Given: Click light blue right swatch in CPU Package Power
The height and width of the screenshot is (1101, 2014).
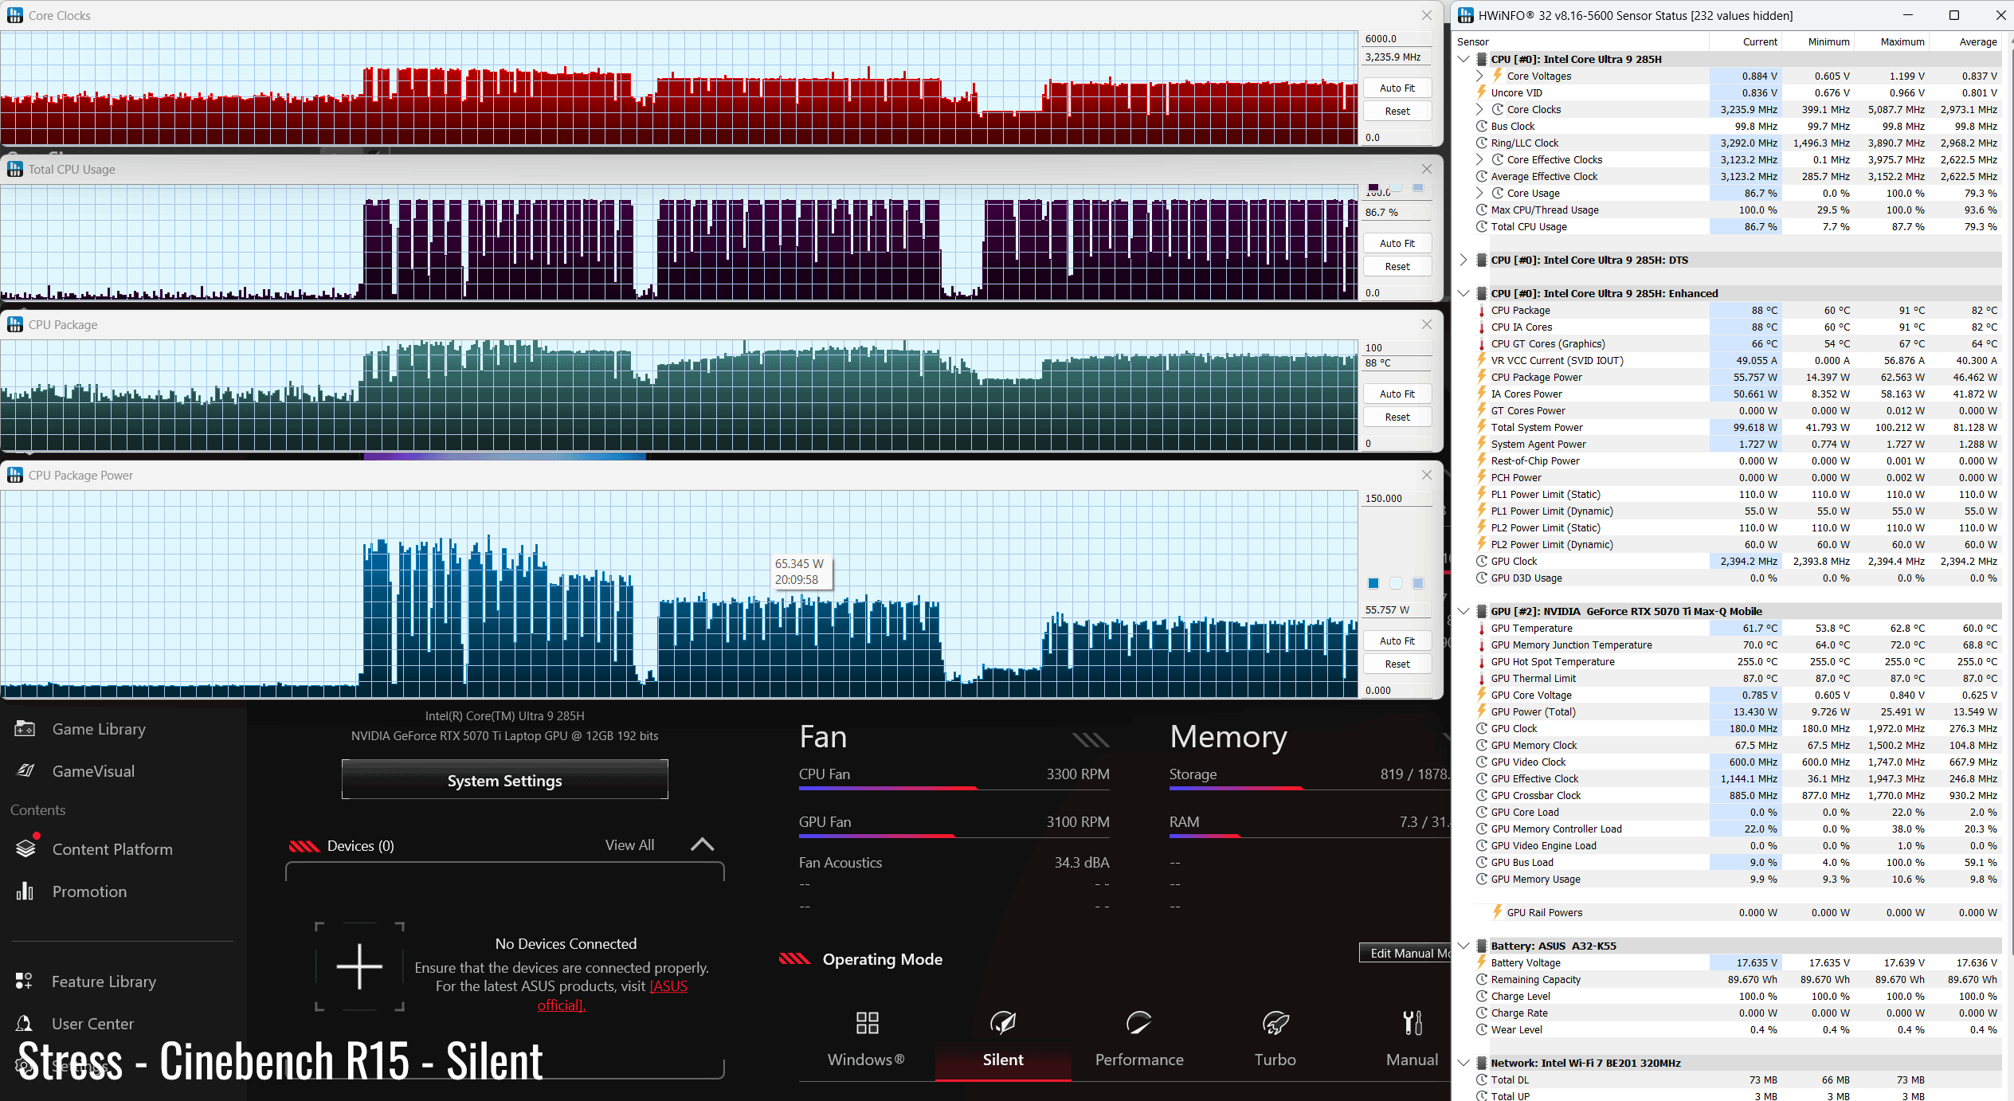Looking at the screenshot, I should (1418, 583).
